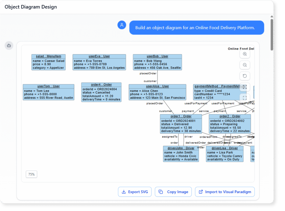
Task: Click the 75% zoom level indicator
Action: (31, 174)
